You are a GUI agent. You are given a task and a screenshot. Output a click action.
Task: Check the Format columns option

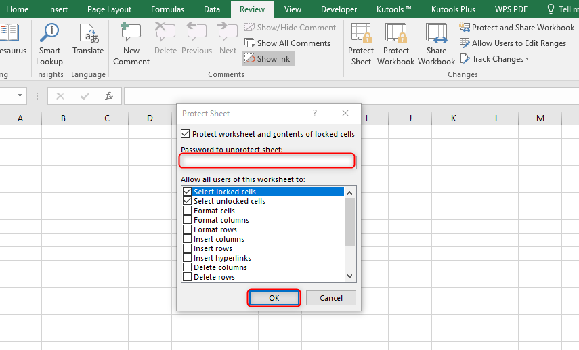(x=187, y=220)
